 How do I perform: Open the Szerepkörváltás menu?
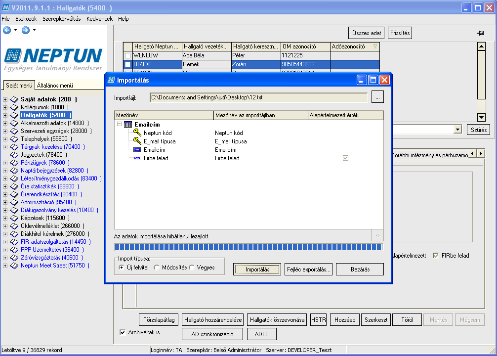pos(62,19)
